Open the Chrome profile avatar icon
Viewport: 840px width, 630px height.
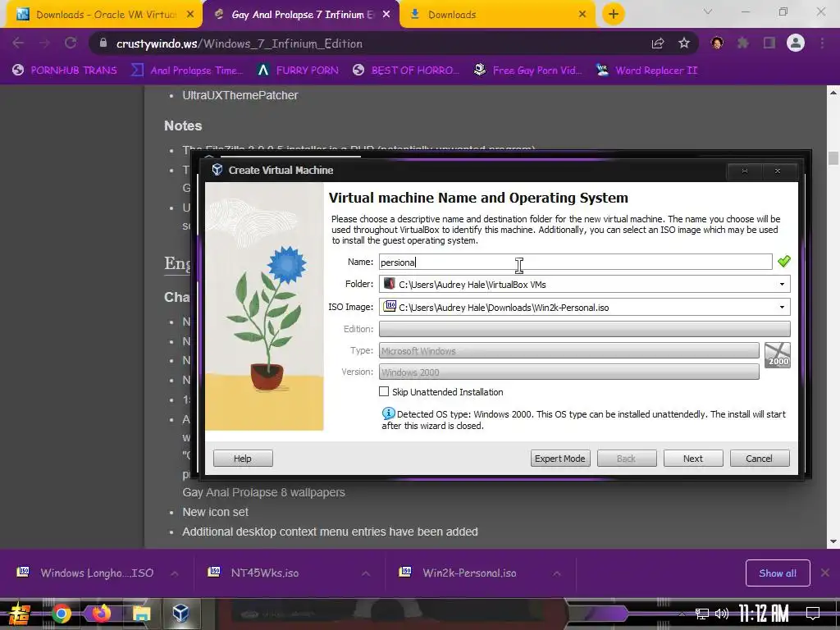(x=796, y=43)
